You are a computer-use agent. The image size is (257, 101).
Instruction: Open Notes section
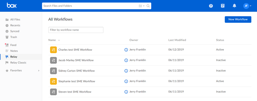pos(14,51)
